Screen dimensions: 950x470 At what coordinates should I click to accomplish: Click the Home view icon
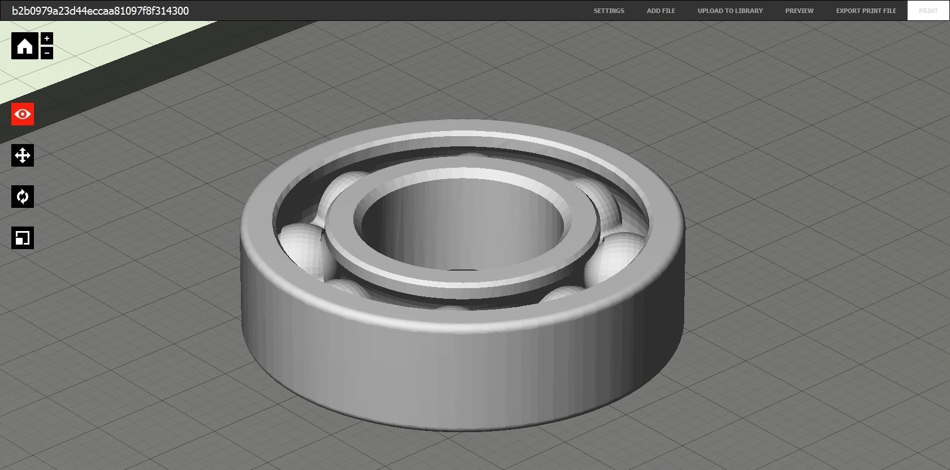pos(25,46)
